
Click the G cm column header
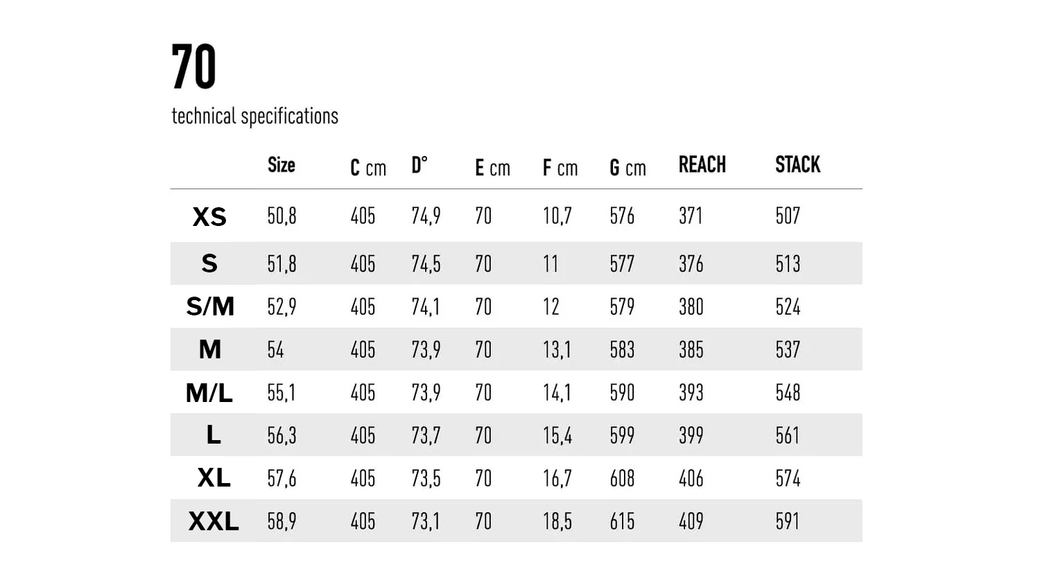point(627,168)
